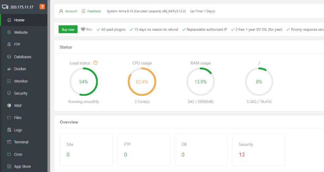Click the Monitor chart icon
The width and height of the screenshot is (324, 172).
pyautogui.click(x=9, y=81)
